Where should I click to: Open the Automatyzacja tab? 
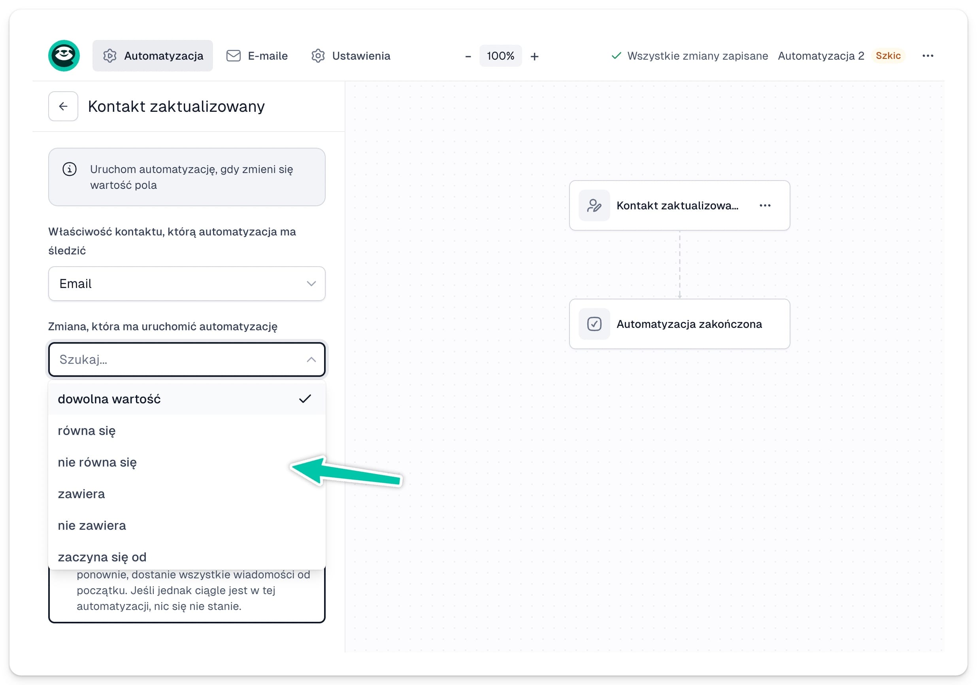(x=152, y=56)
